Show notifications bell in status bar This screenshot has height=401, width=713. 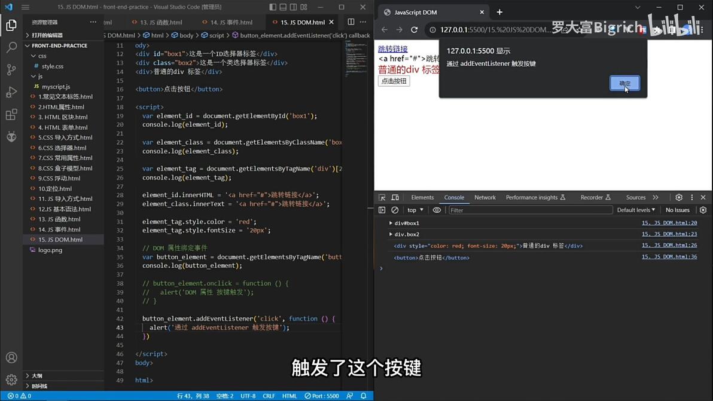pyautogui.click(x=363, y=396)
